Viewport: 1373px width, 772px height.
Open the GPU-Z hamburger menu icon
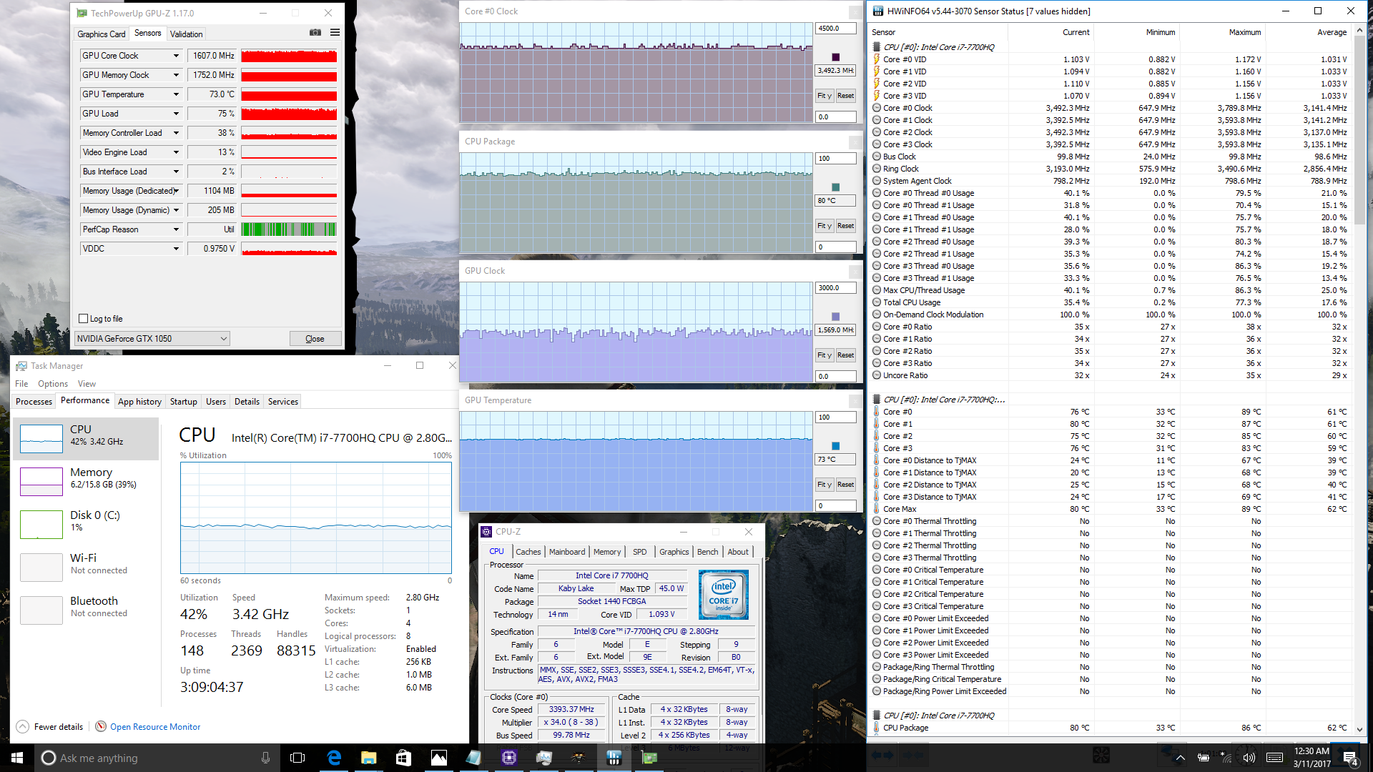coord(335,33)
